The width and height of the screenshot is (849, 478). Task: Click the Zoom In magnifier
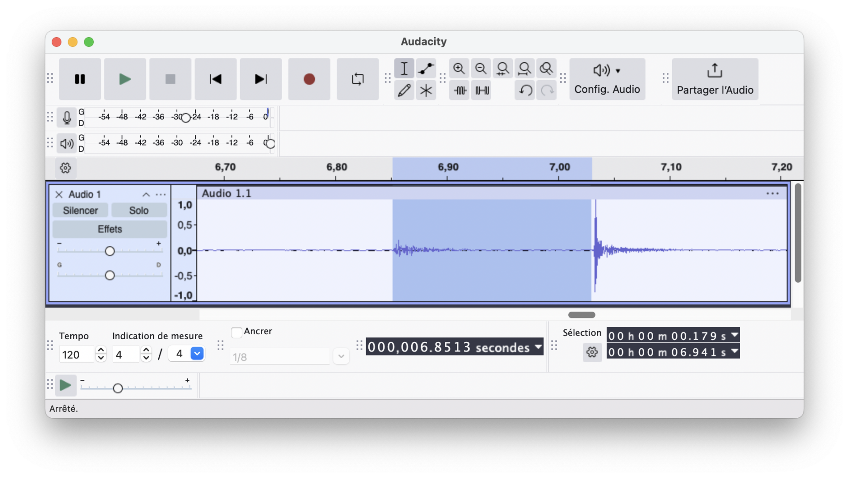[459, 69]
